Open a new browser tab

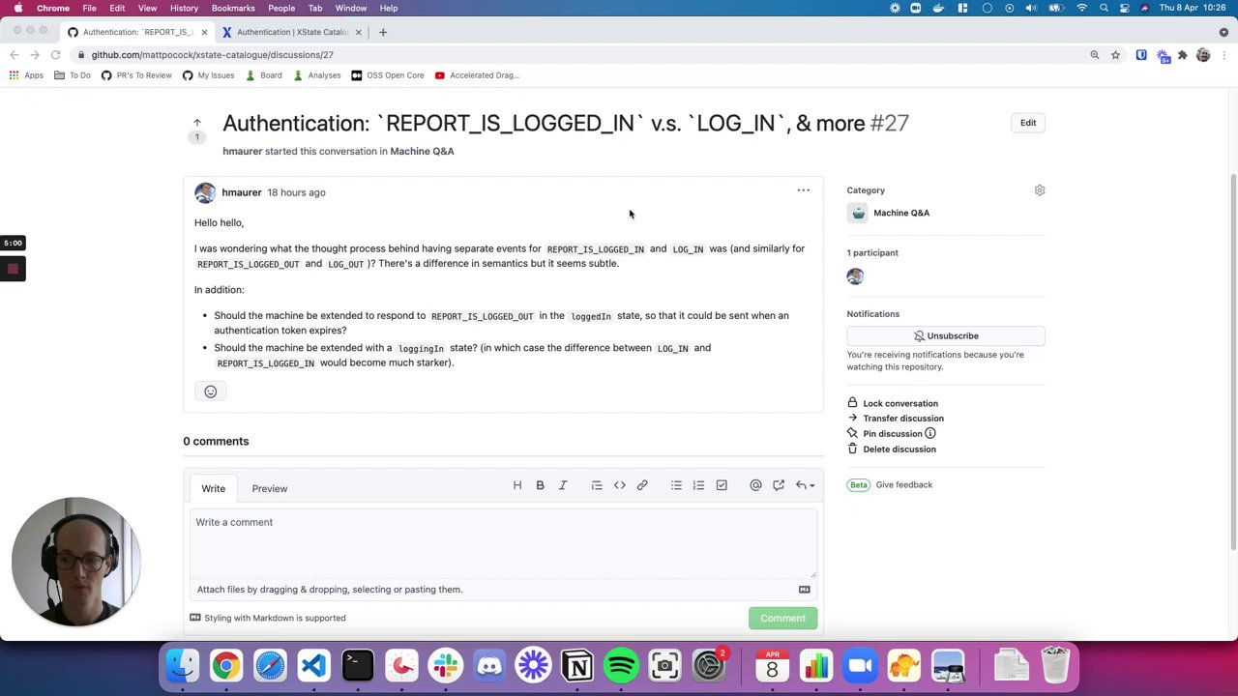click(383, 32)
